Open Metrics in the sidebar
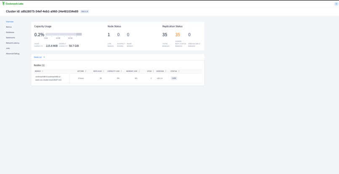Screen dimensions: 339x174 [9, 27]
